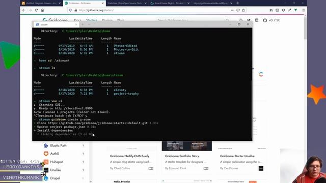Open the Firefox library icon
The height and width of the screenshot is (183, 326).
tap(271, 10)
